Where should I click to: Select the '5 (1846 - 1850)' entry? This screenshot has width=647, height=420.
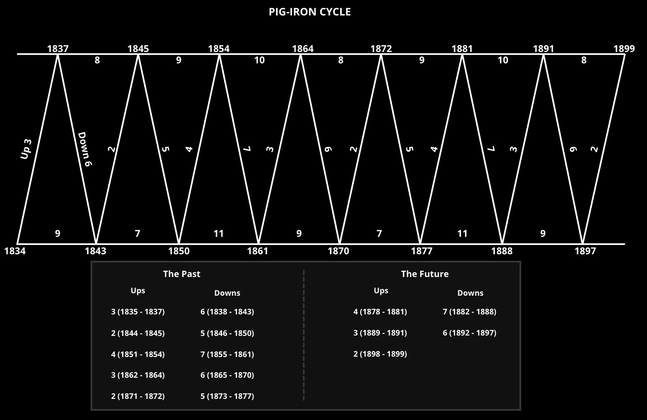tap(227, 333)
